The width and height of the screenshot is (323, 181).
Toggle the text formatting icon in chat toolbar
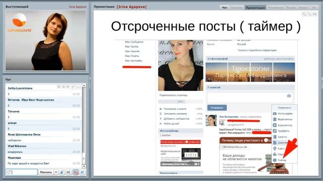click(x=76, y=172)
